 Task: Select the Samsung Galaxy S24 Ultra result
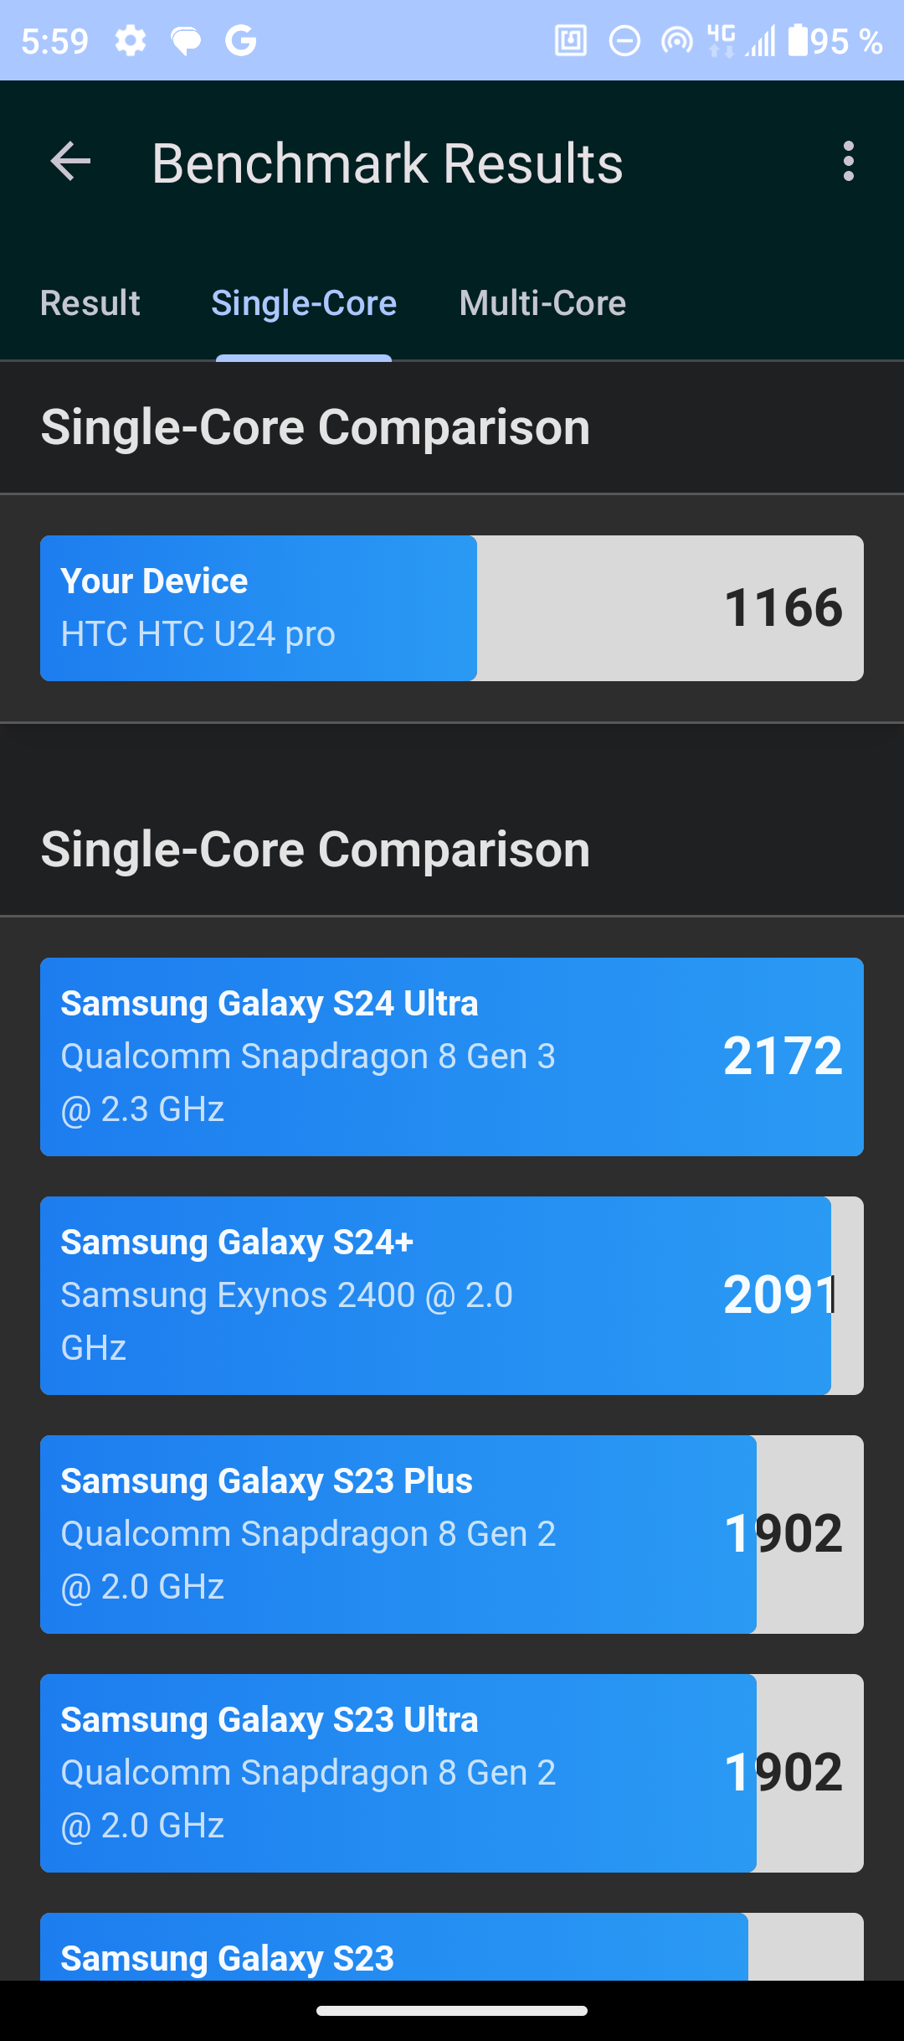point(452,1057)
